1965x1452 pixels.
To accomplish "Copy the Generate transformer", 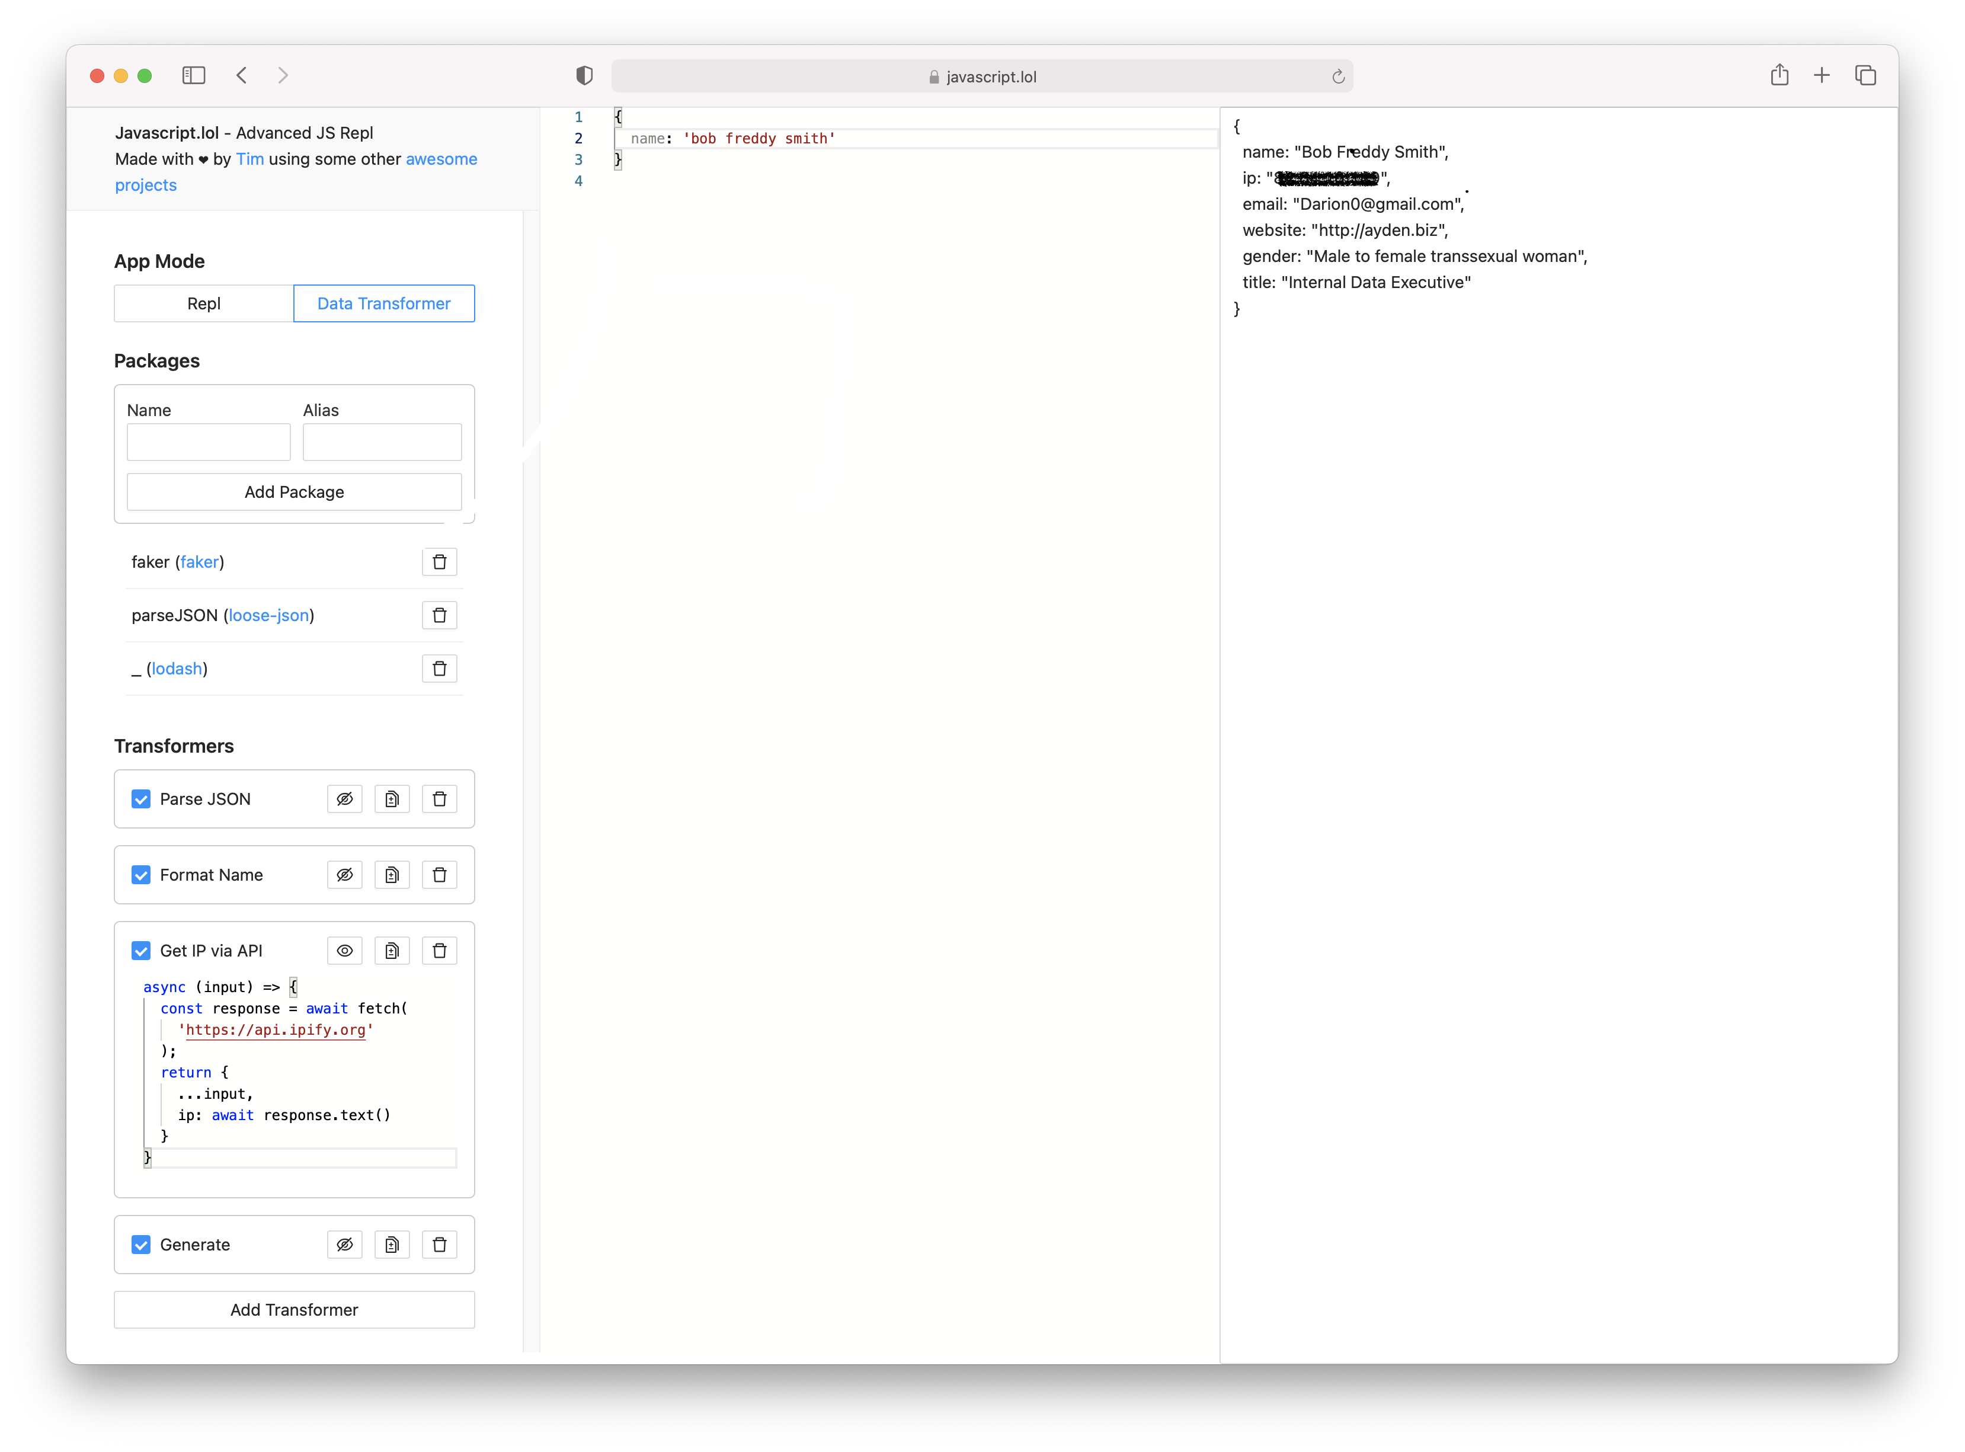I will tap(392, 1245).
